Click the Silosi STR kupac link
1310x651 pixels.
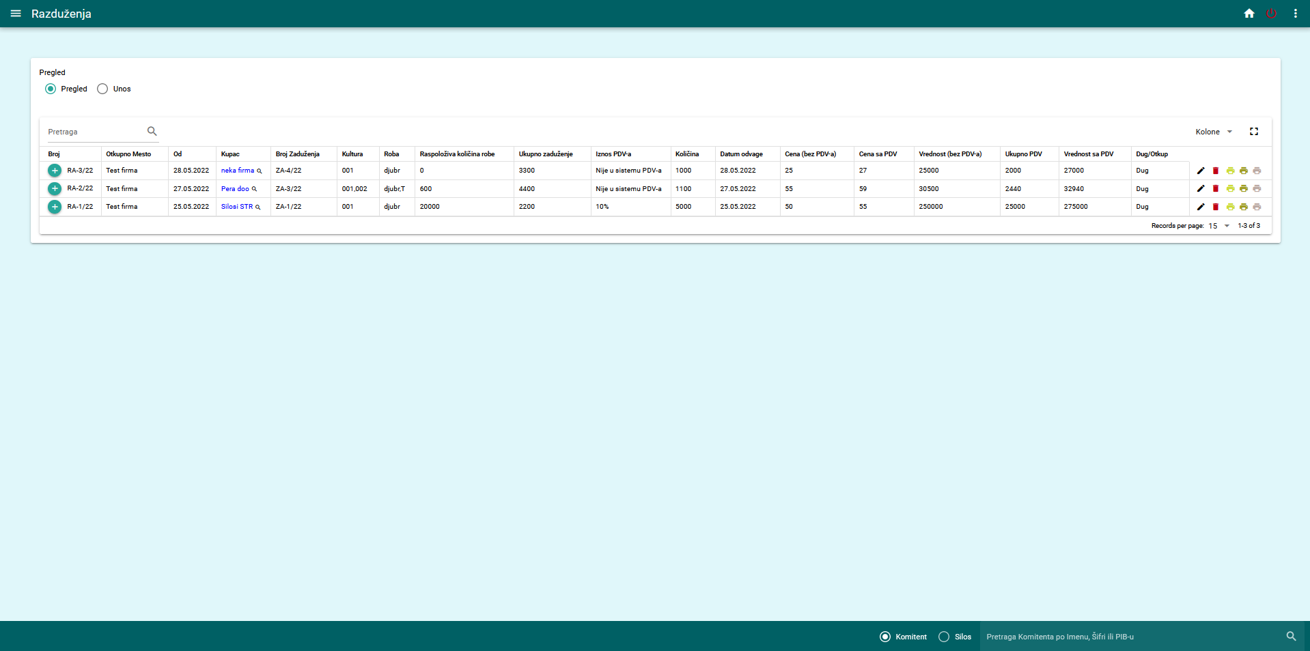(x=236, y=207)
